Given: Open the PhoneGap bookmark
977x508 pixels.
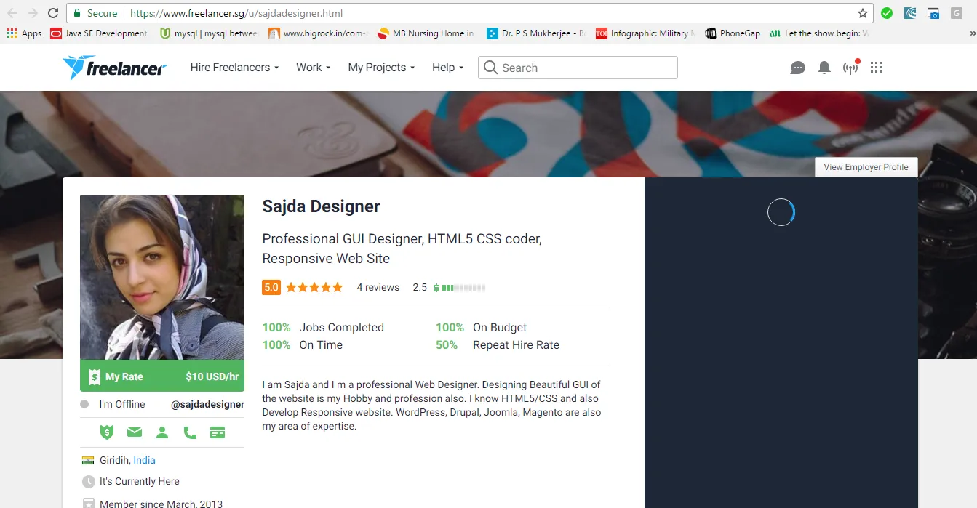Looking at the screenshot, I should tap(733, 33).
